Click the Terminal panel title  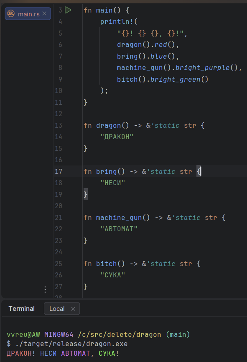[x=21, y=309]
